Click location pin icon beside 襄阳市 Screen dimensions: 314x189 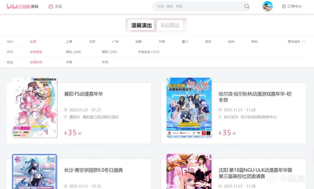pyautogui.click(x=65, y=117)
